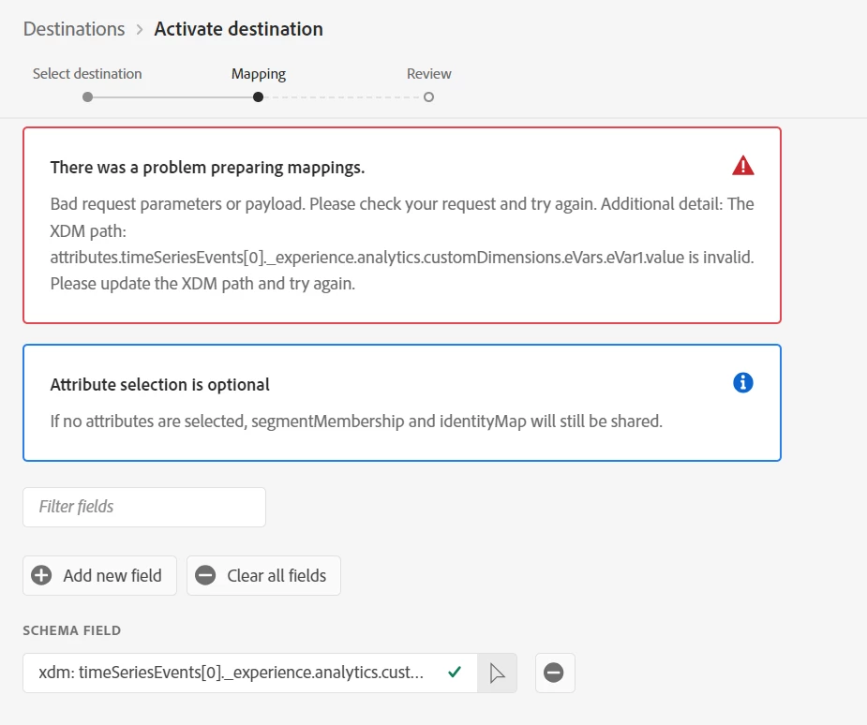Focus the Filter fields search box
Screen dimensions: 867x725
click(x=144, y=507)
